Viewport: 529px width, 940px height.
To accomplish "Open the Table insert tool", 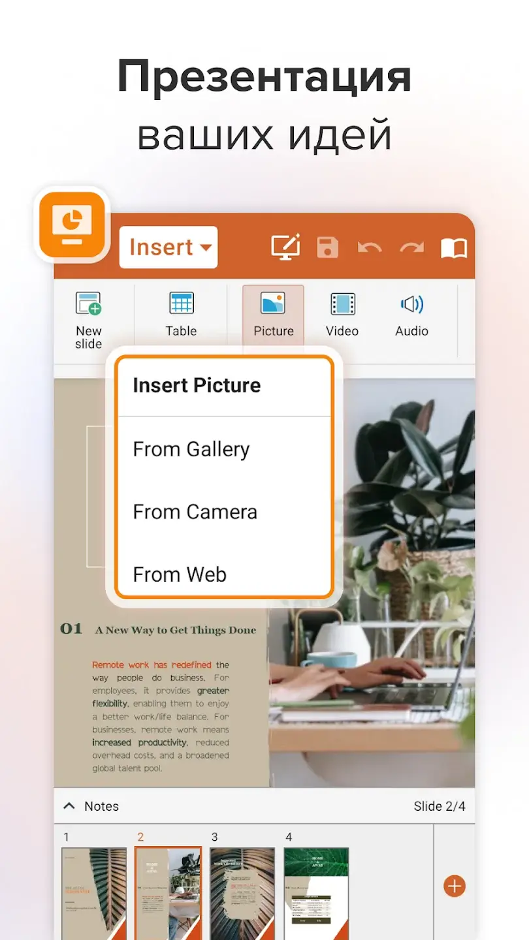I will click(x=181, y=305).
